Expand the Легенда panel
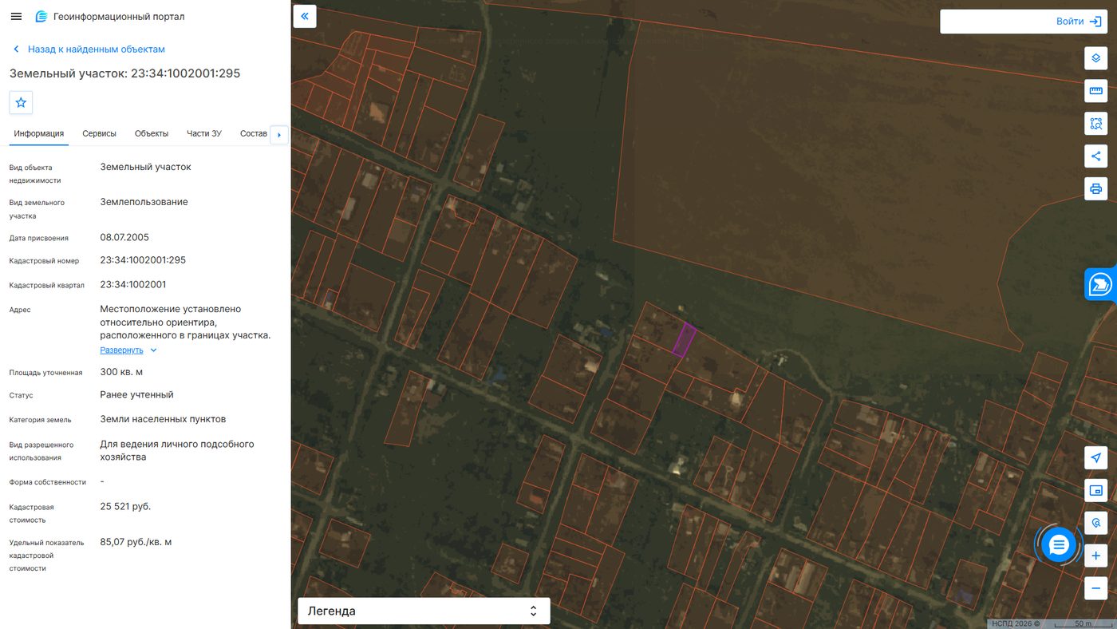The width and height of the screenshot is (1117, 629). click(x=424, y=611)
